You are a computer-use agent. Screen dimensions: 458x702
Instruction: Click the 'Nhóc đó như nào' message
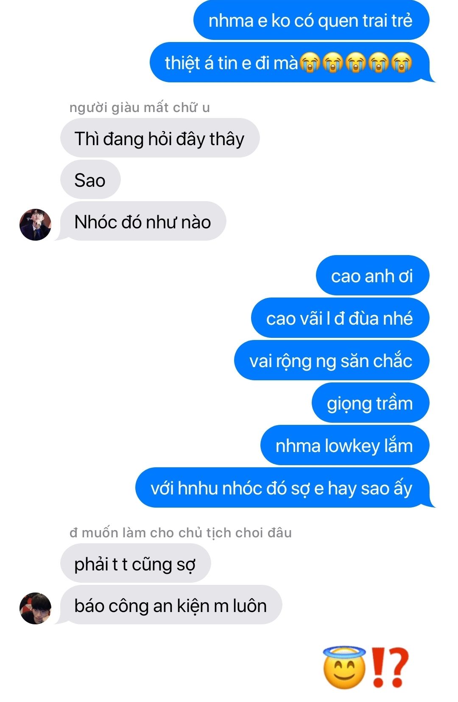[x=142, y=222]
